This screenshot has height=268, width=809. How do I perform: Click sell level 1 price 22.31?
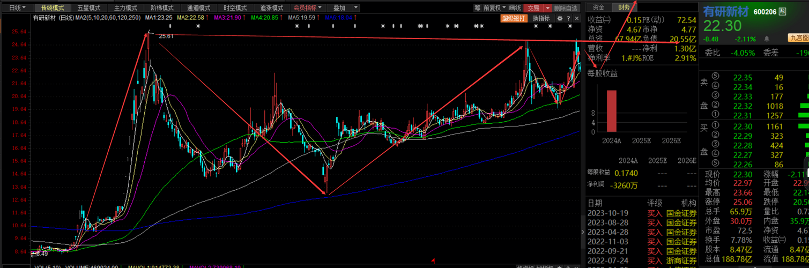click(x=742, y=116)
